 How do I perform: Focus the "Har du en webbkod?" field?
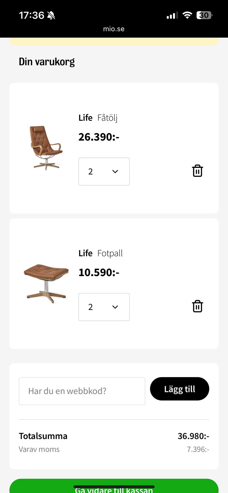pyautogui.click(x=82, y=391)
